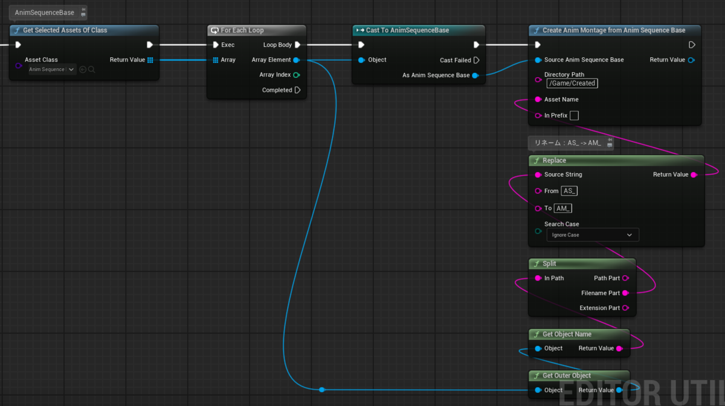Click the Completed exec output pin
The width and height of the screenshot is (725, 406).
[x=297, y=90]
